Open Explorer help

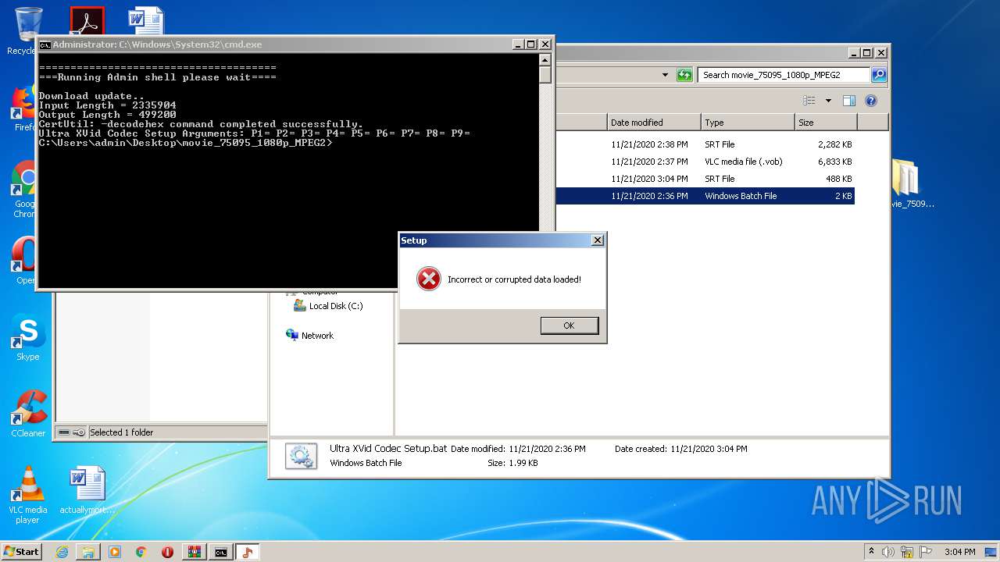(871, 101)
